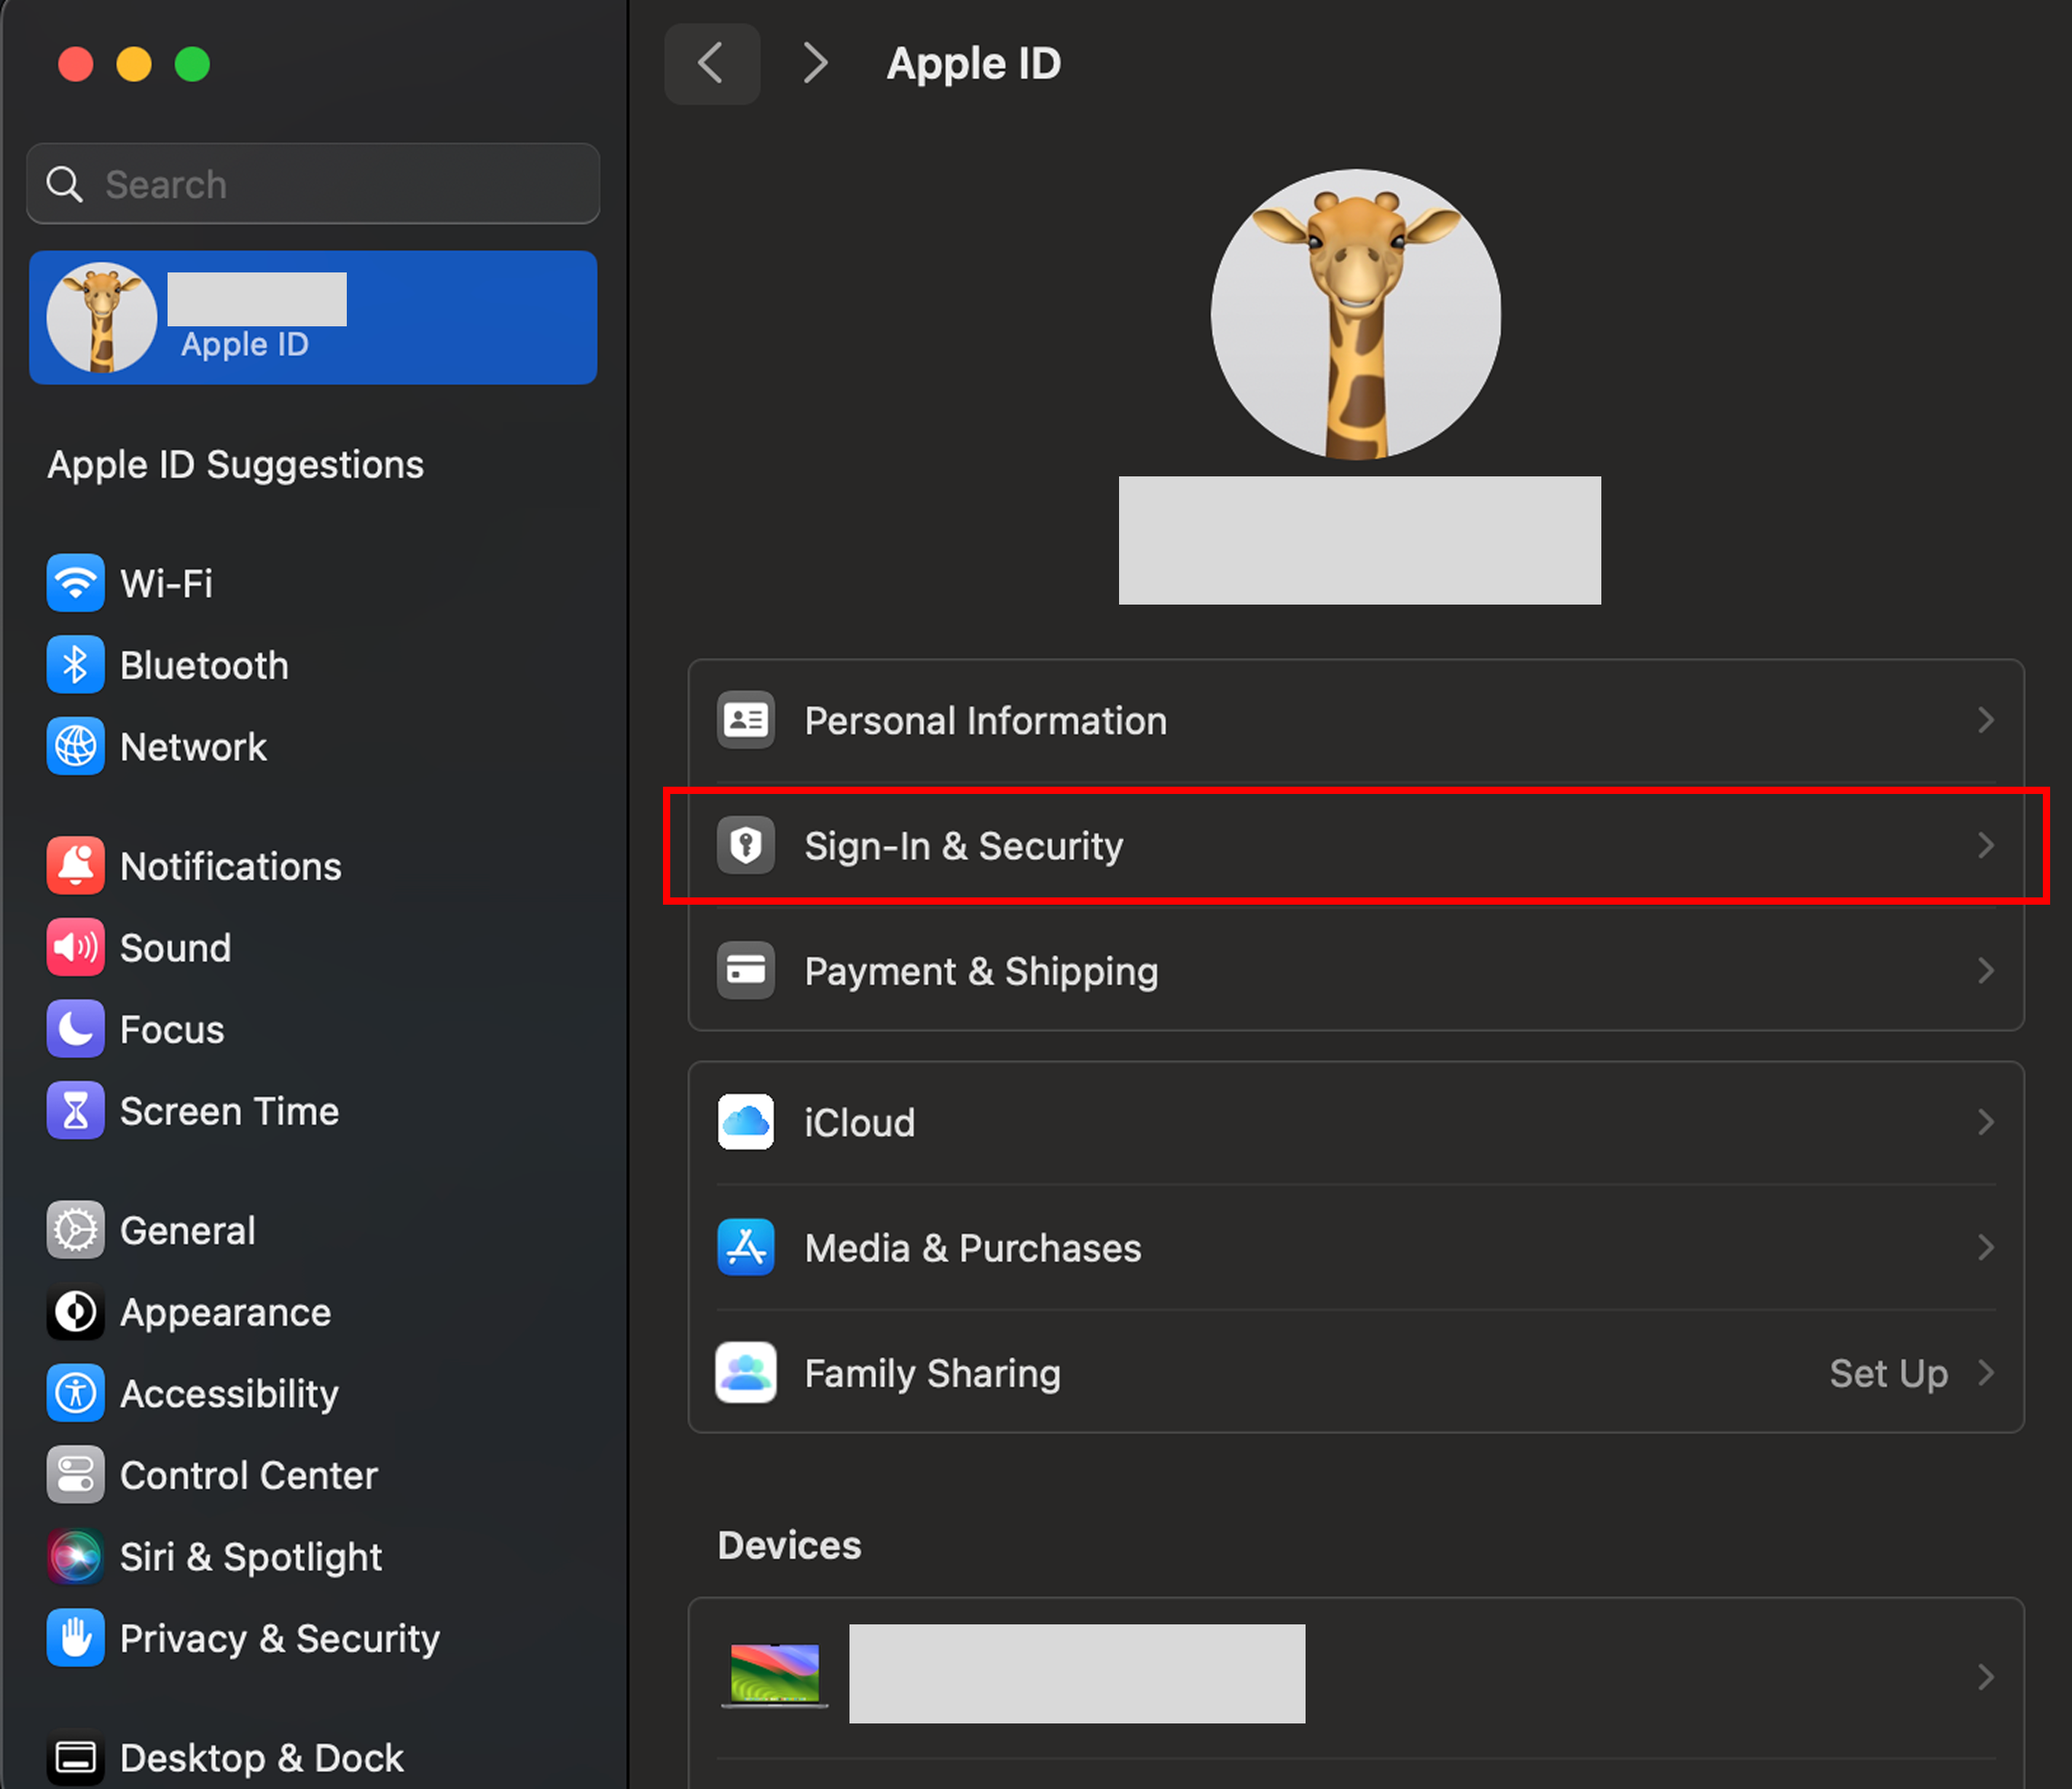Expand the Payment & Shipping chevron
Image resolution: width=2072 pixels, height=1789 pixels.
pos(1986,971)
